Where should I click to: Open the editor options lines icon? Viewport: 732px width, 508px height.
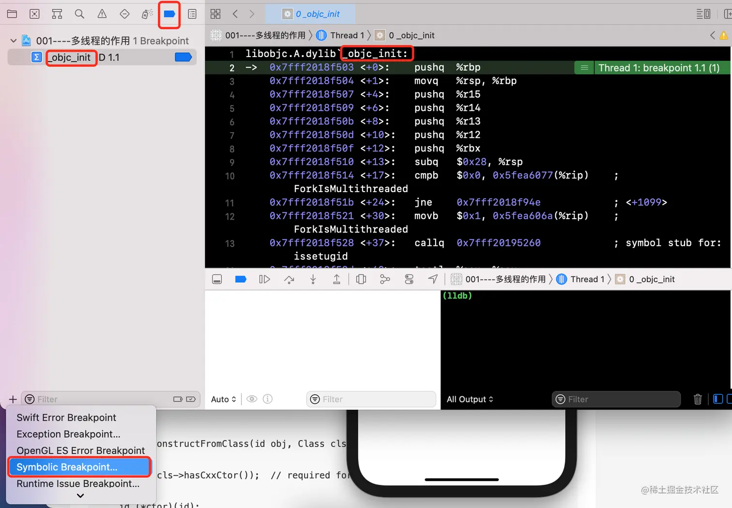pyautogui.click(x=703, y=14)
